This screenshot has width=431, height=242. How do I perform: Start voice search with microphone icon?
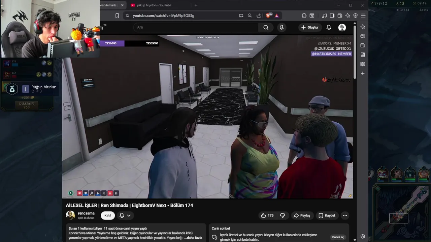click(282, 28)
